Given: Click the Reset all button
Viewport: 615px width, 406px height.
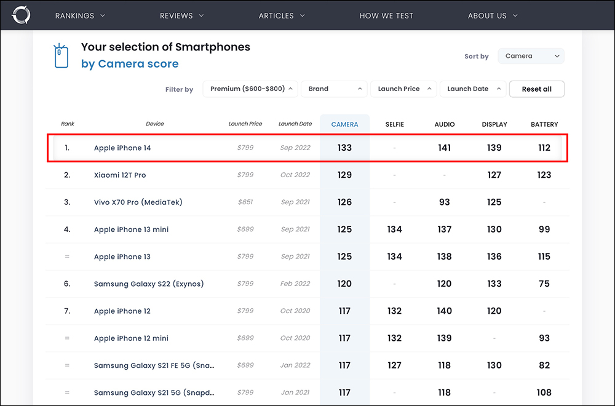Looking at the screenshot, I should coord(536,89).
